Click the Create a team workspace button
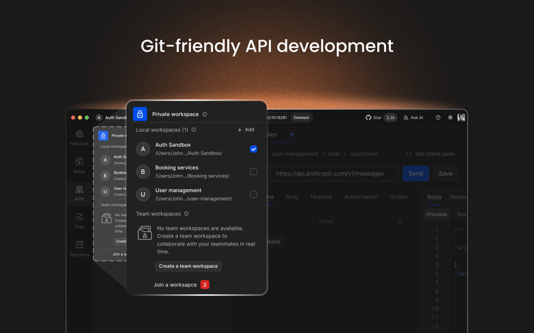Screen dimensions: 534x333 tap(188, 266)
